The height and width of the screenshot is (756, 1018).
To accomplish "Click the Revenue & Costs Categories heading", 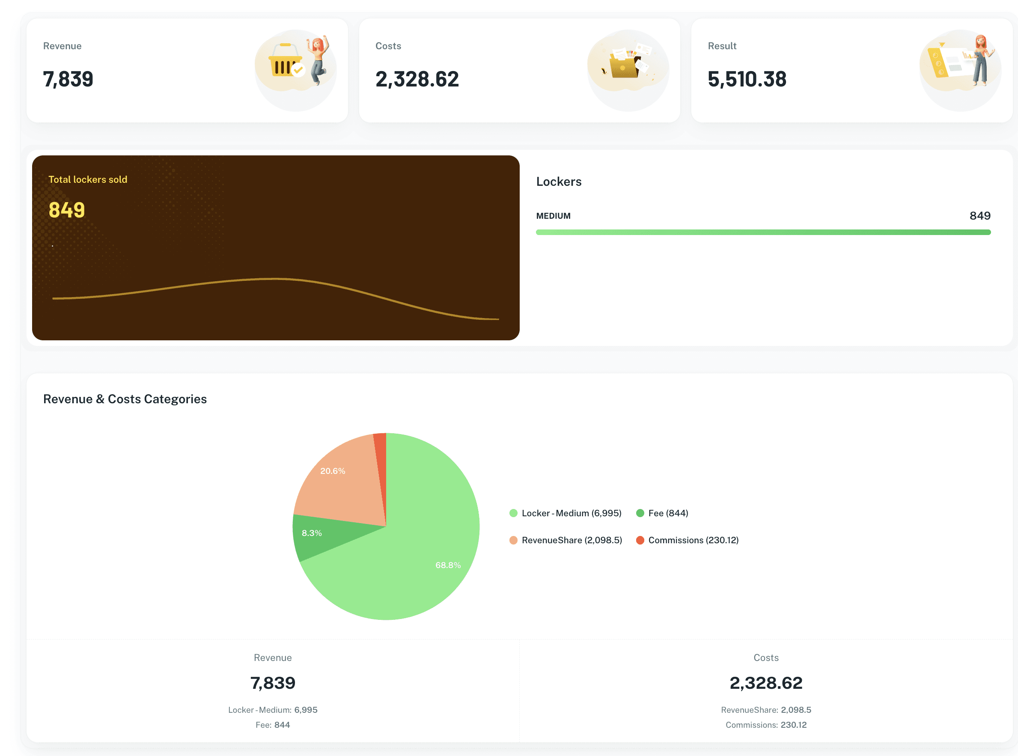I will [125, 399].
